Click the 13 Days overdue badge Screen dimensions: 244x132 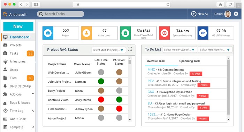pos(196,74)
